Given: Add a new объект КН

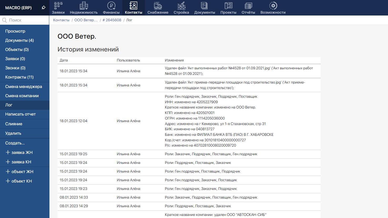Looking at the screenshot, I should click(x=19, y=181).
